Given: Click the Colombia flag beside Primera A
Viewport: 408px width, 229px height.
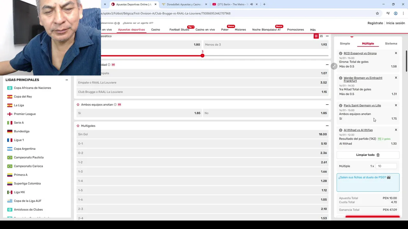Looking at the screenshot, I should tap(10, 175).
